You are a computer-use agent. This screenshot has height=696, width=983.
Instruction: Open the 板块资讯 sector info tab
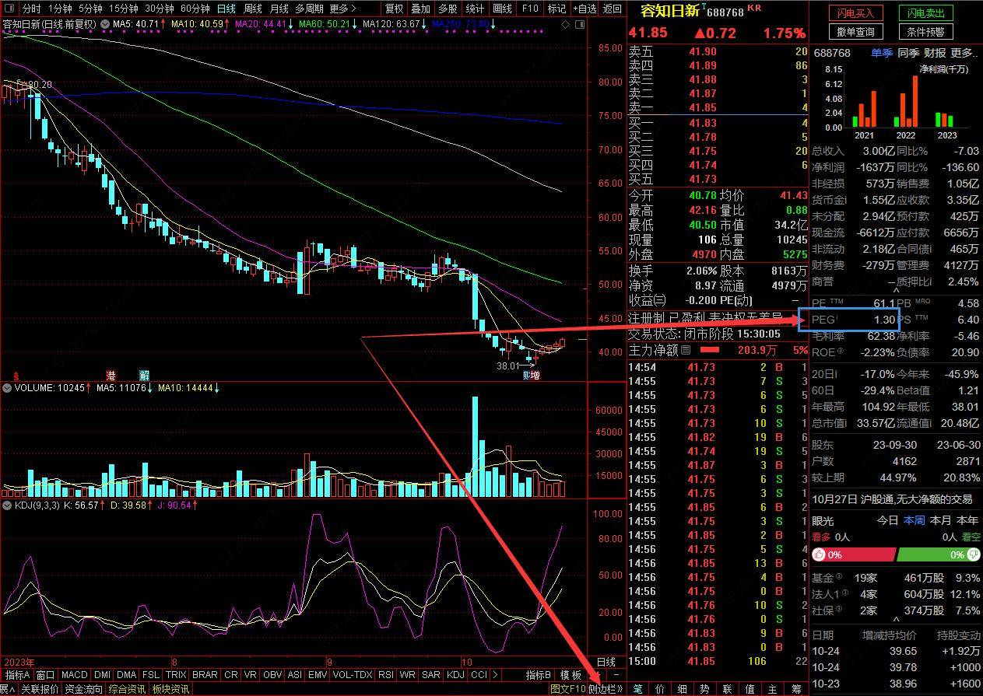[170, 689]
